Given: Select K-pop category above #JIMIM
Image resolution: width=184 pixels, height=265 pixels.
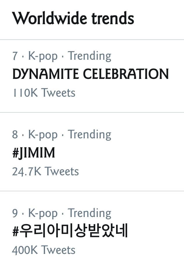Looking at the screenshot, I should (x=43, y=135).
